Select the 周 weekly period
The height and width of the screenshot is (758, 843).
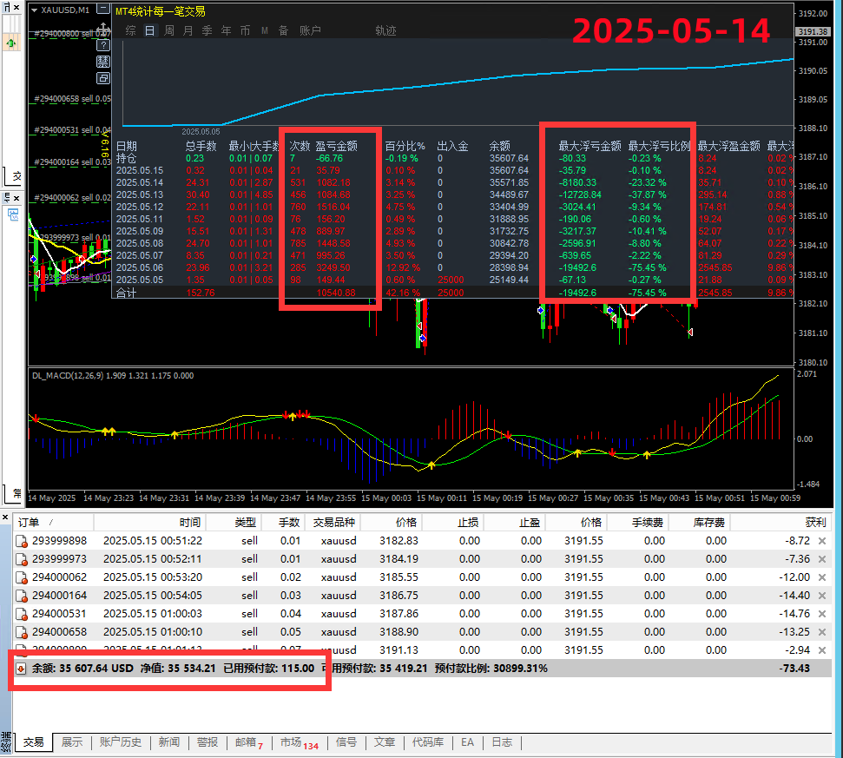pos(168,30)
